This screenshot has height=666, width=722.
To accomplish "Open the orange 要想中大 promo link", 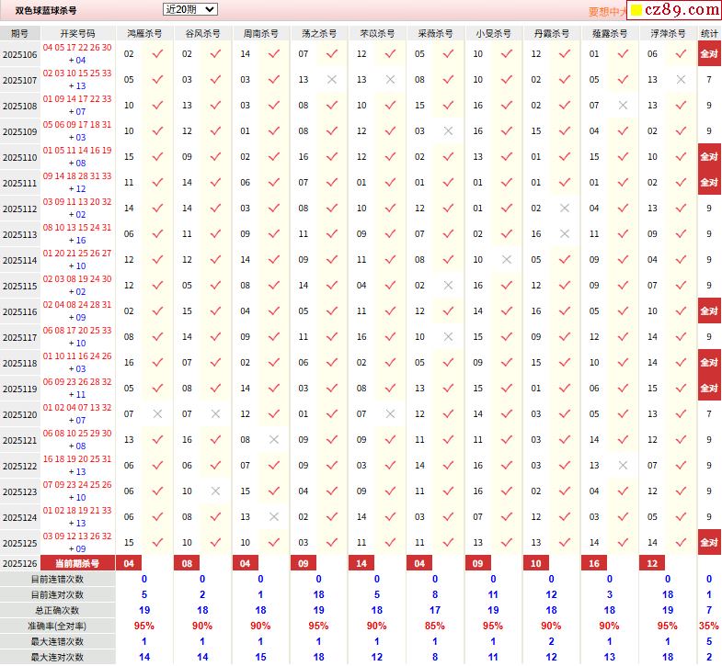I will pyautogui.click(x=607, y=12).
